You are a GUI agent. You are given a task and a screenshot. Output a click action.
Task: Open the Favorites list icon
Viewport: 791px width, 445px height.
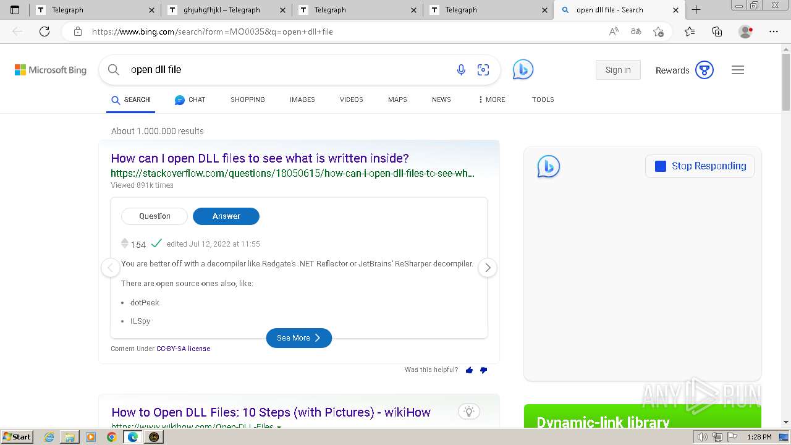[x=690, y=32]
